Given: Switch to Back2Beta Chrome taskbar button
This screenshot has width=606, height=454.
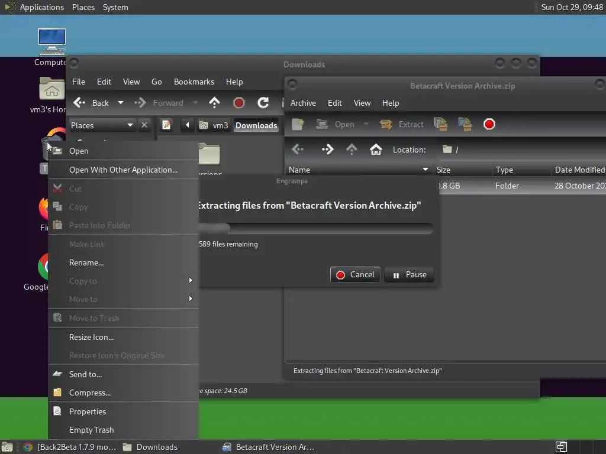Looking at the screenshot, I should point(70,447).
